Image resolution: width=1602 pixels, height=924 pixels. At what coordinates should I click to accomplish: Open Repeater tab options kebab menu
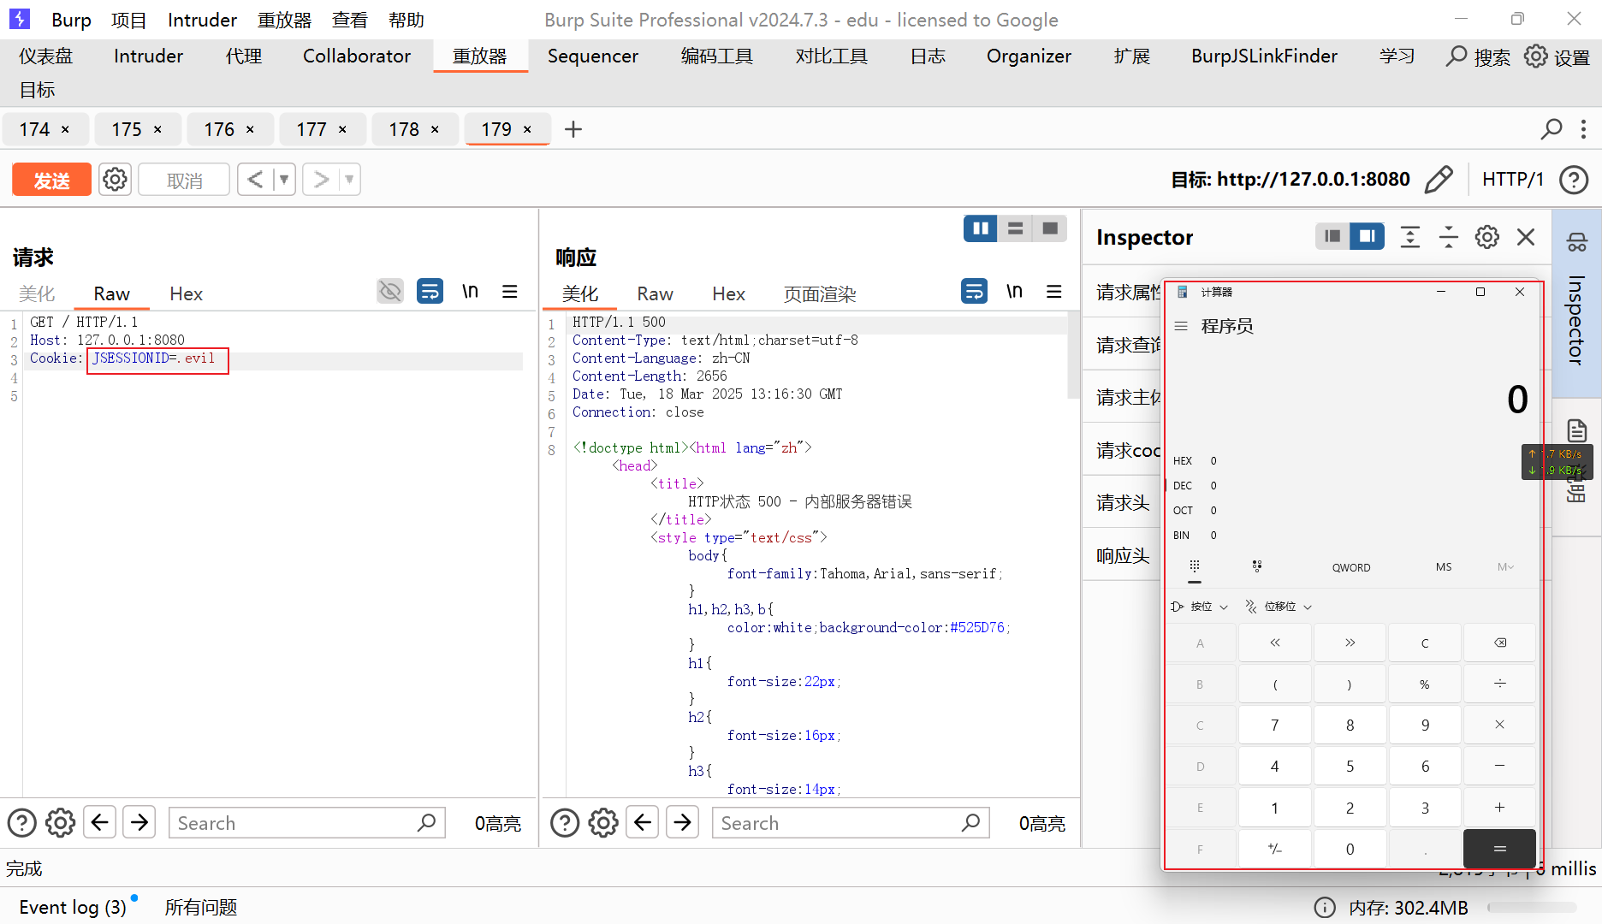pos(1583,129)
